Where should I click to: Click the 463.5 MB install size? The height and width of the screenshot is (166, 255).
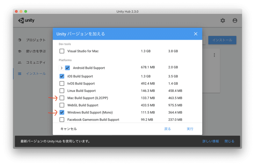[175, 98]
